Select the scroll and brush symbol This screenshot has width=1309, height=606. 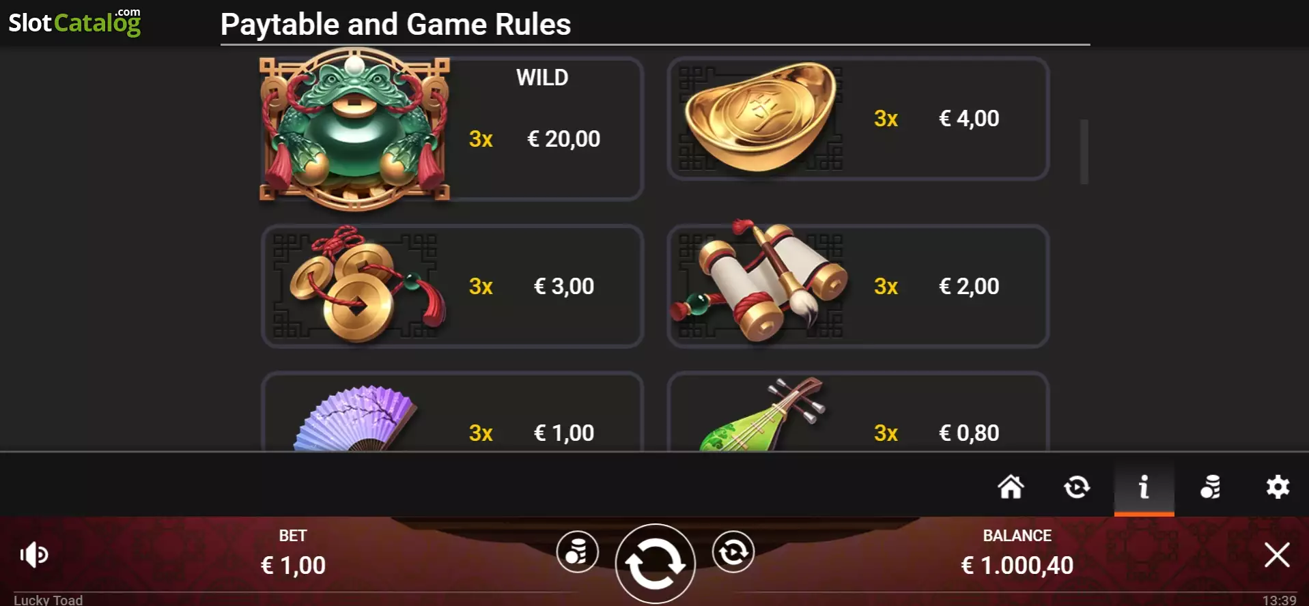click(x=758, y=281)
